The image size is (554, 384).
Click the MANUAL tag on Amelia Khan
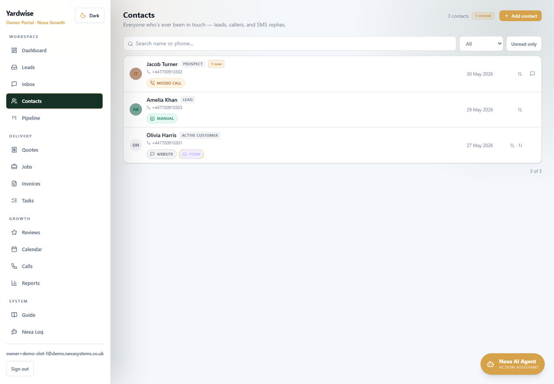[x=162, y=118]
